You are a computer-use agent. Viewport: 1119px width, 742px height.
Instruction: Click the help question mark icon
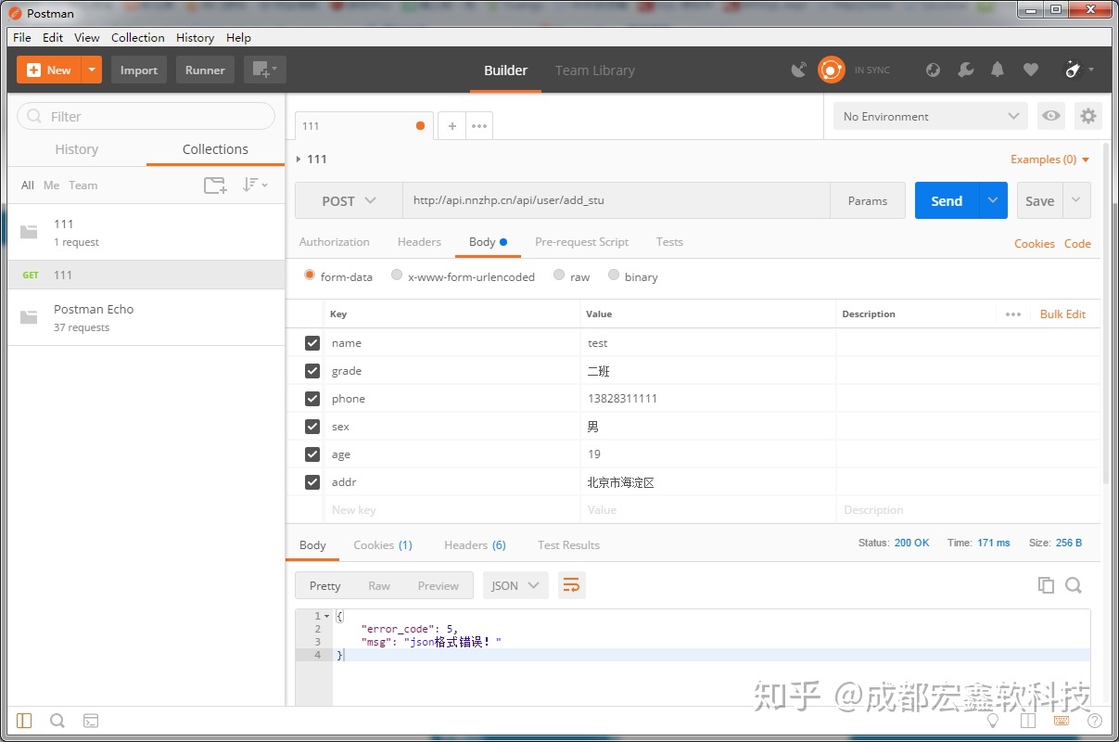click(x=1095, y=721)
